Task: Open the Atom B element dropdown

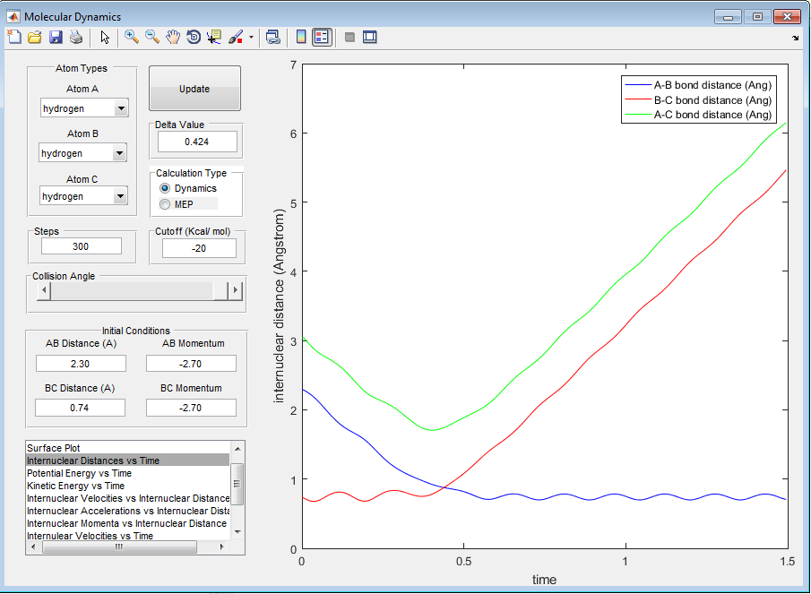Action: click(120, 153)
